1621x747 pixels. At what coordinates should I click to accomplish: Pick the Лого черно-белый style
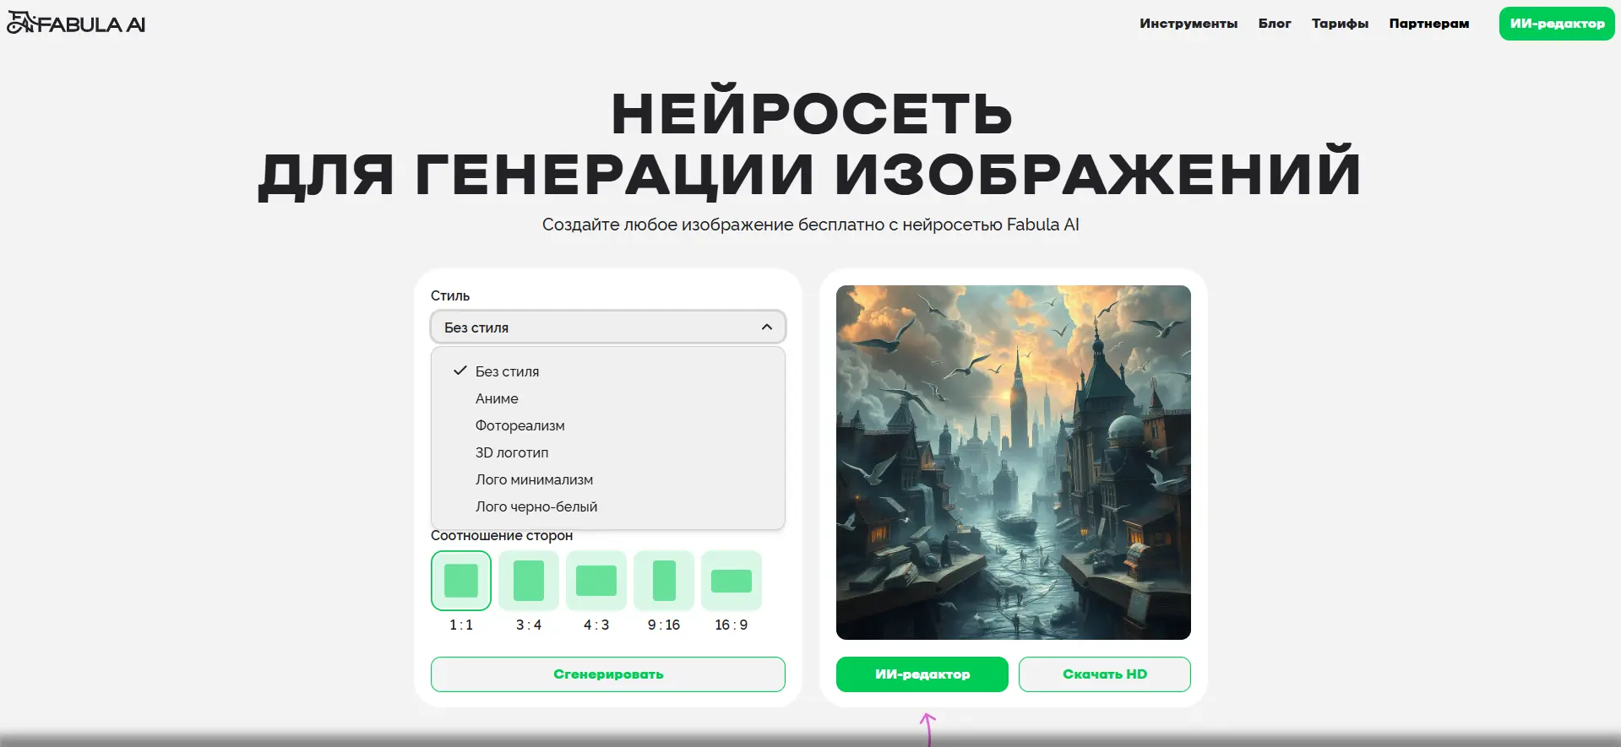(x=608, y=506)
